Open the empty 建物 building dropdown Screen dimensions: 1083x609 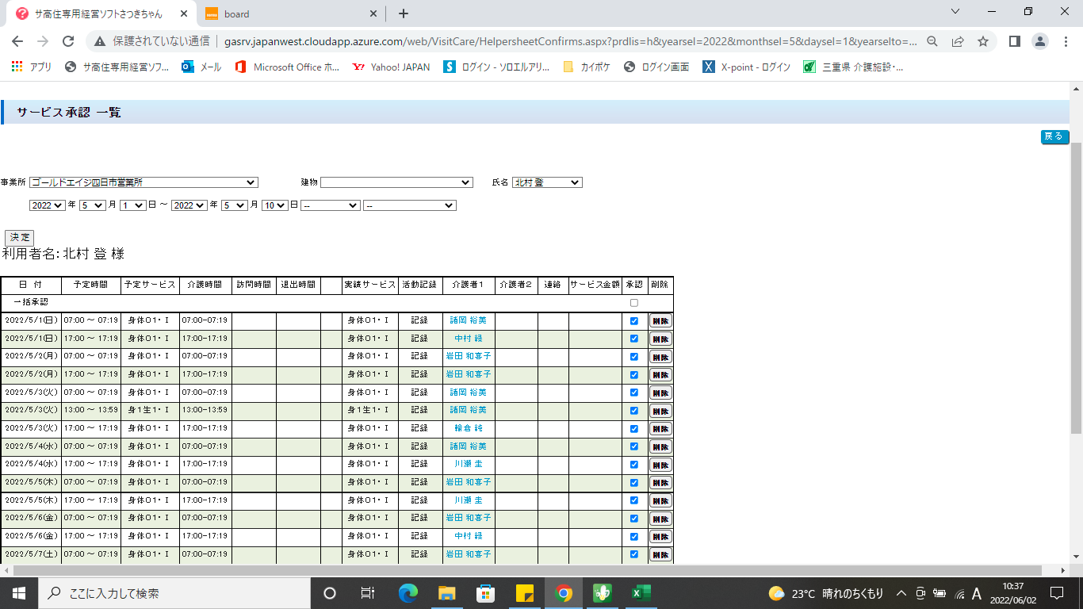pyautogui.click(x=396, y=182)
